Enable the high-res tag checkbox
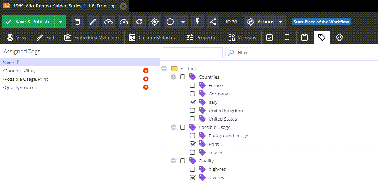The height and width of the screenshot is (189, 378). click(x=192, y=169)
